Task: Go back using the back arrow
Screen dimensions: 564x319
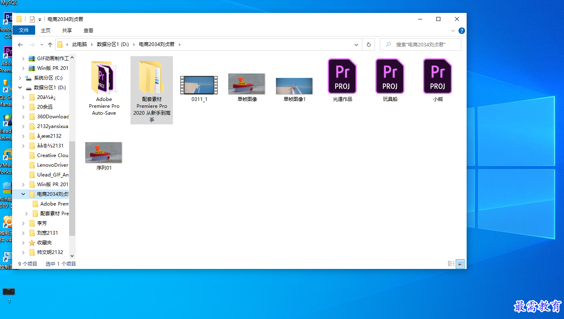Action: coord(20,44)
